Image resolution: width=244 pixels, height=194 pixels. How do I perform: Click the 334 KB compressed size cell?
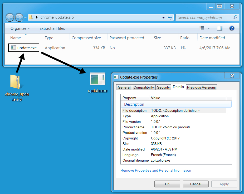(x=99, y=48)
